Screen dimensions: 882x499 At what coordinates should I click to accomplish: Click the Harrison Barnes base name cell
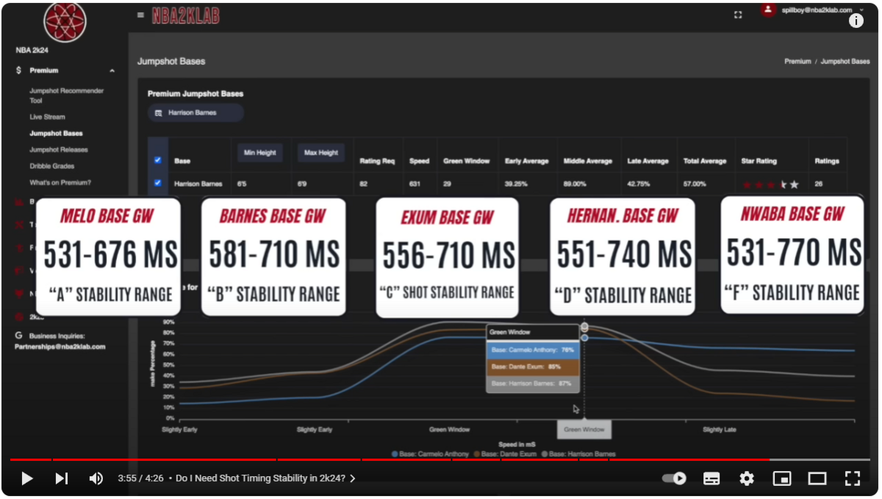click(x=198, y=184)
